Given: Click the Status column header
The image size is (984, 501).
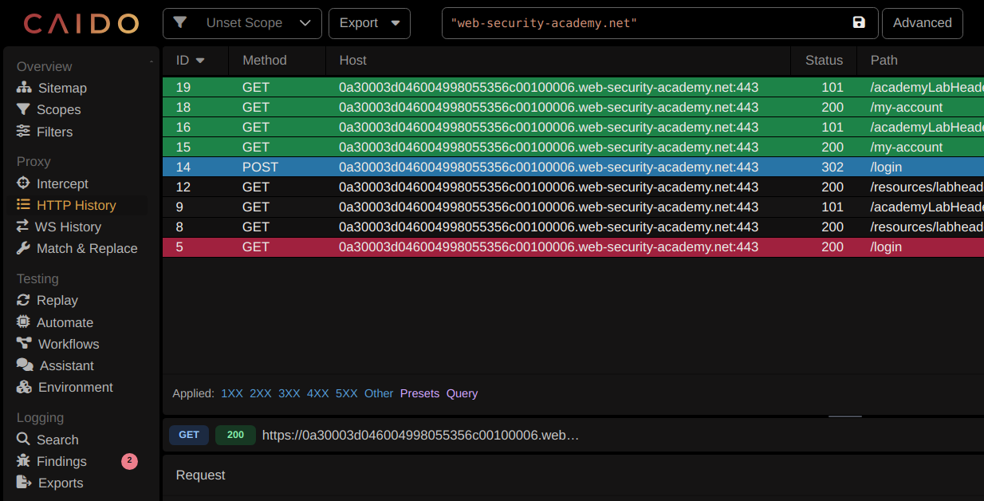Looking at the screenshot, I should click(824, 60).
